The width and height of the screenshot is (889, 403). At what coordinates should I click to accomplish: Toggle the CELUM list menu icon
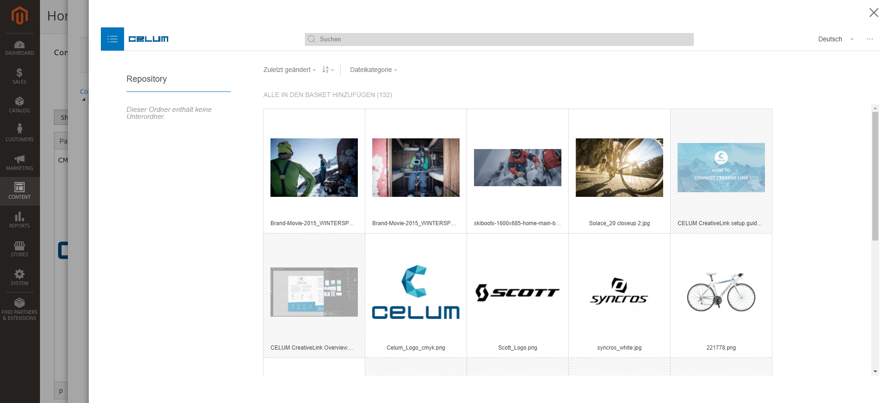(x=112, y=39)
